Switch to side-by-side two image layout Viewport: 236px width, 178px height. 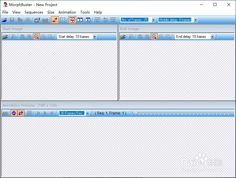(x=80, y=20)
